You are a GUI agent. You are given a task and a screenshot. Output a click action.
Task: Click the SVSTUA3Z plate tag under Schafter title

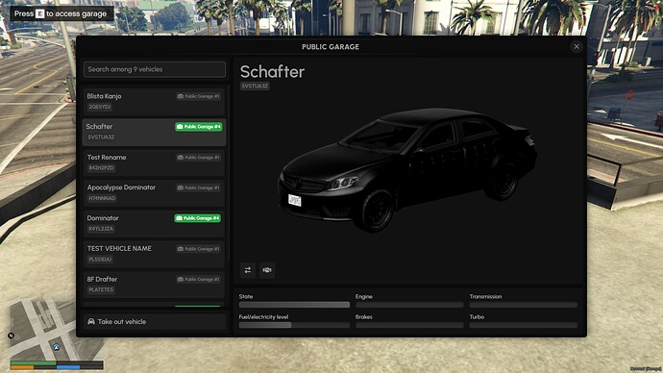[x=255, y=87]
